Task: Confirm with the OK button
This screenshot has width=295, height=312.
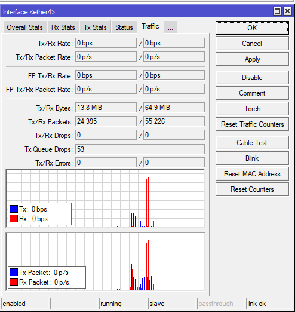Action: click(x=252, y=28)
